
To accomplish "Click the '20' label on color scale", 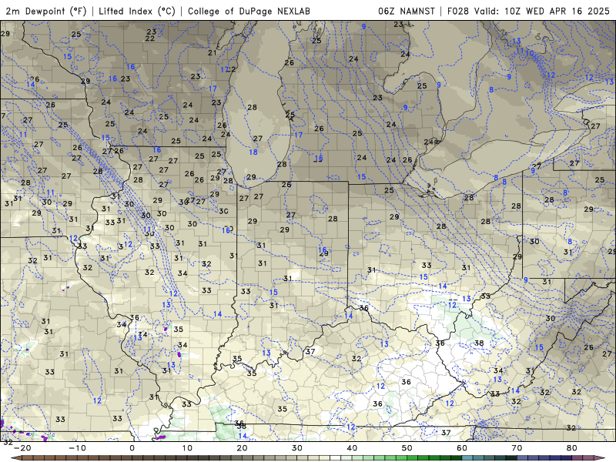I will (242, 448).
